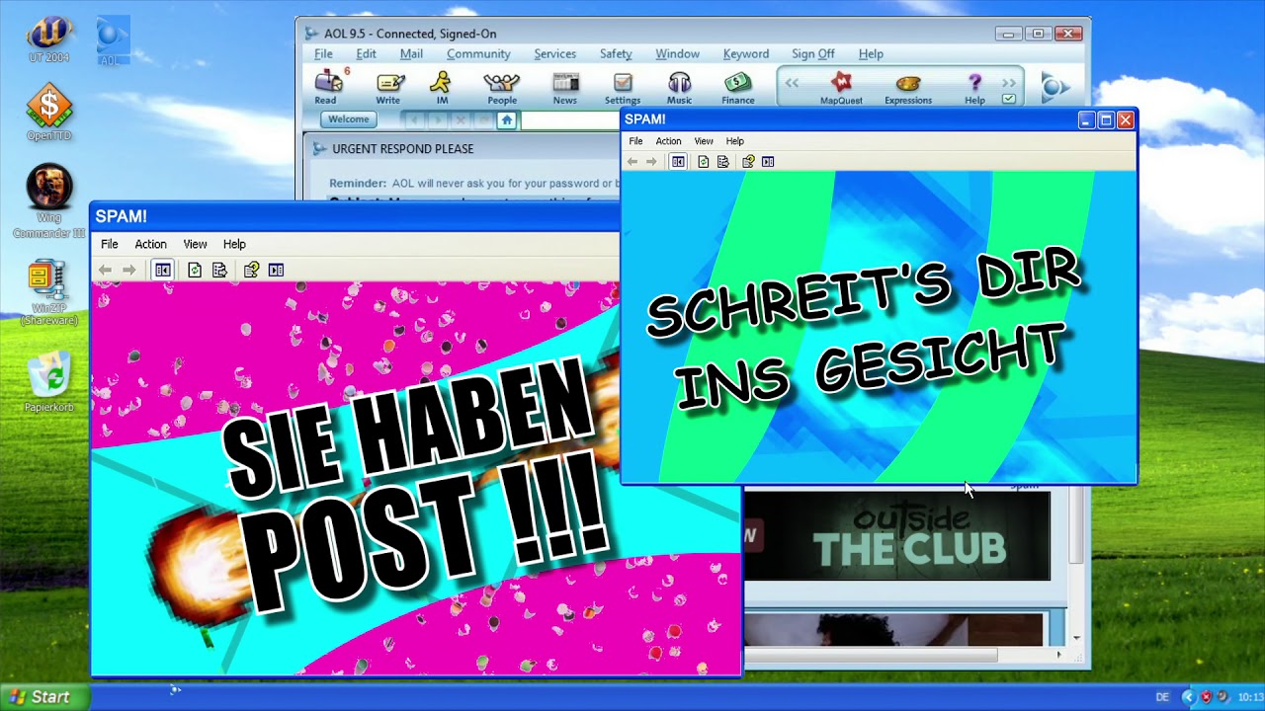Open the AOL Window menu

677,54
